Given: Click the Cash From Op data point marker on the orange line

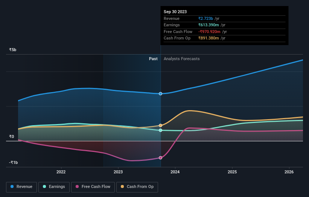Looking at the screenshot, I should [x=160, y=125].
